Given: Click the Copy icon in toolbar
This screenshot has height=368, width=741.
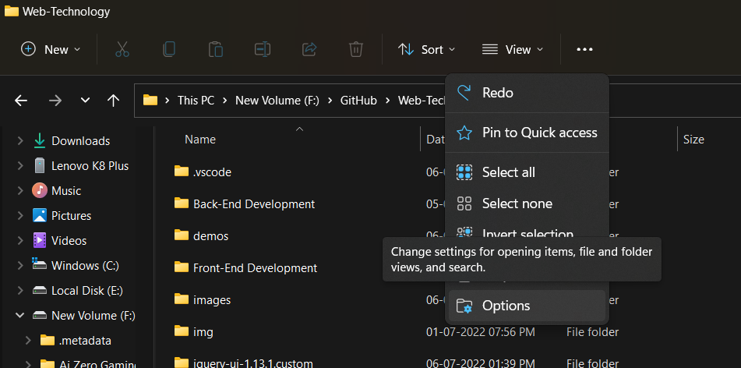Looking at the screenshot, I should pos(169,49).
